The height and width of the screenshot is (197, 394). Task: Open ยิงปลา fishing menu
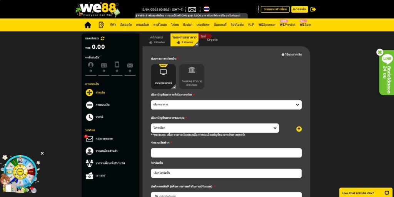188,25
